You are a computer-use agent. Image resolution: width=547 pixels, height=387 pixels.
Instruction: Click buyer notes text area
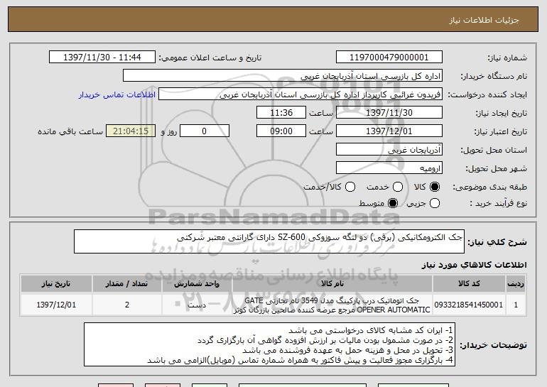(x=269, y=344)
